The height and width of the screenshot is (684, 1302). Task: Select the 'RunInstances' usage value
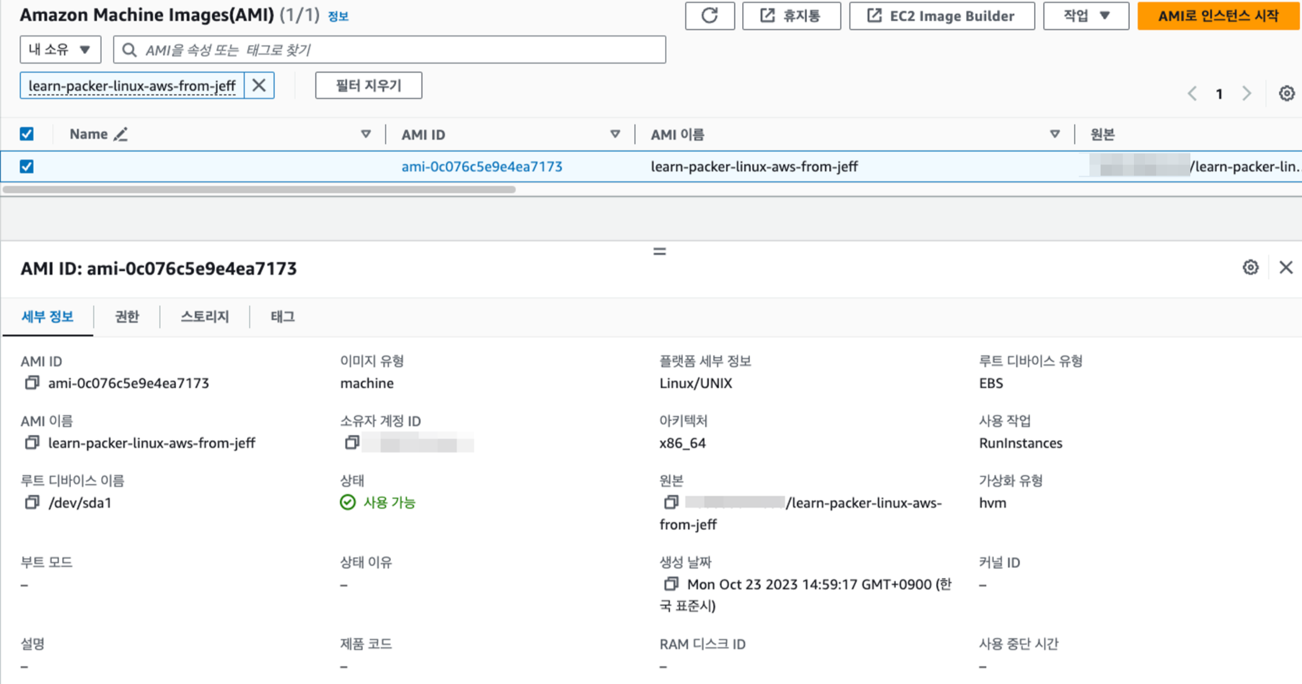[1021, 443]
